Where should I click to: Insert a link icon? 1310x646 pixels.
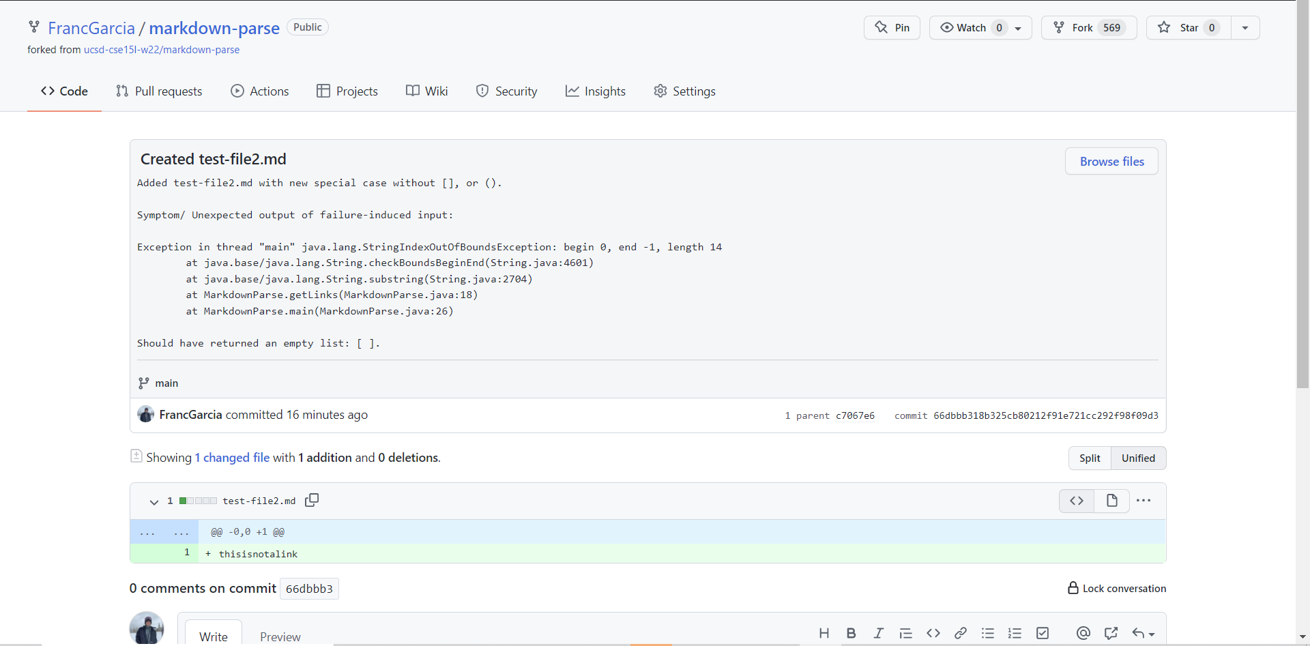coord(961,633)
